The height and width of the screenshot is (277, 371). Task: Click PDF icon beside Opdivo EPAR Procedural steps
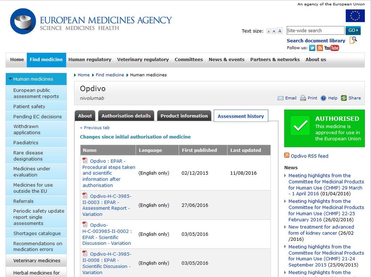coord(85,160)
